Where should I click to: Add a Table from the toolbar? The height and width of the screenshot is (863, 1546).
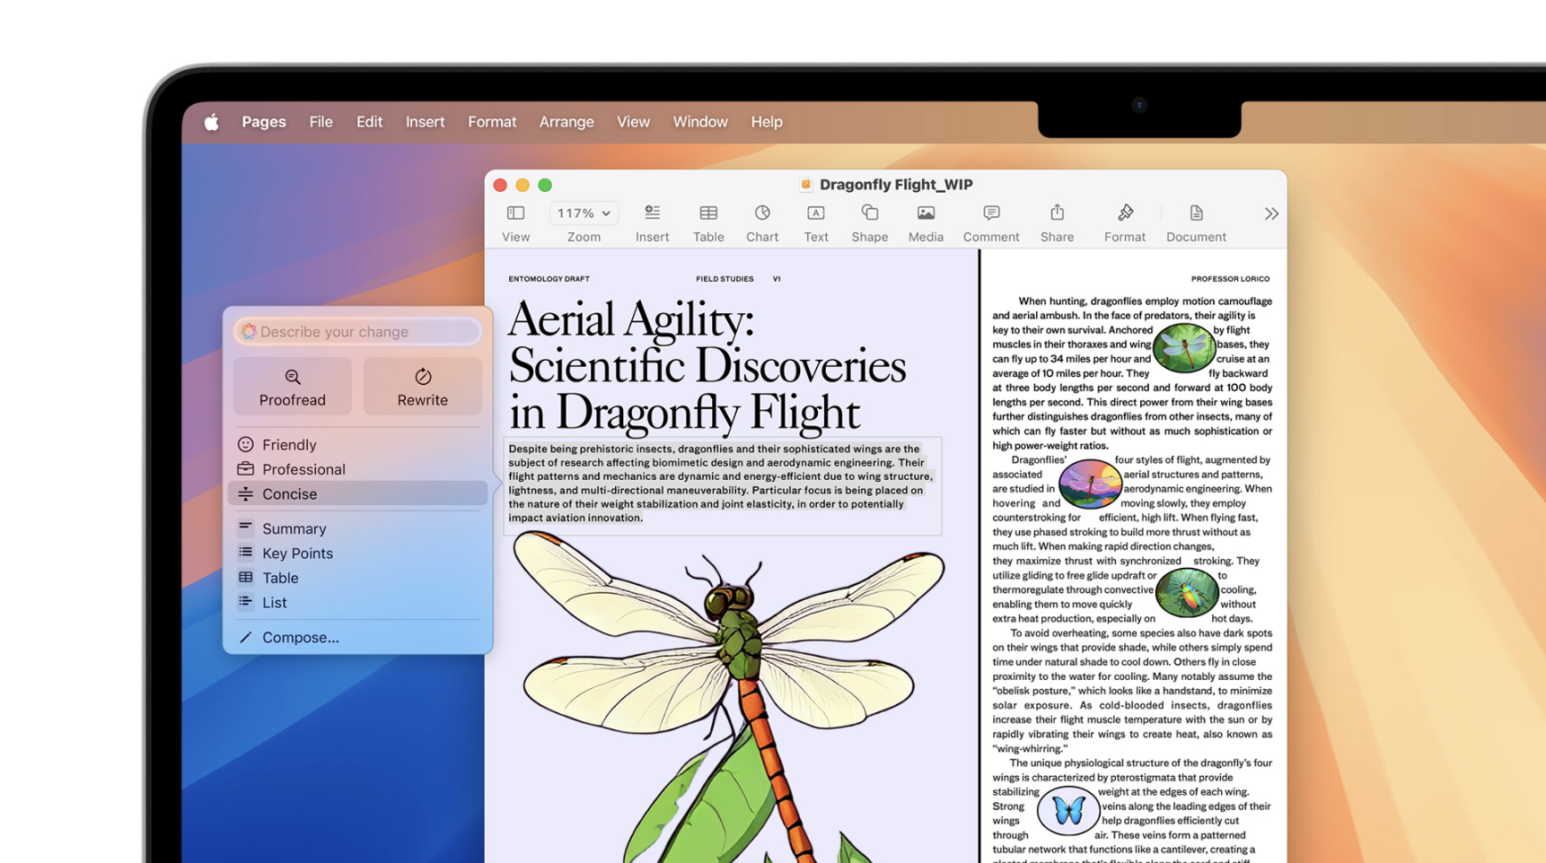(708, 214)
